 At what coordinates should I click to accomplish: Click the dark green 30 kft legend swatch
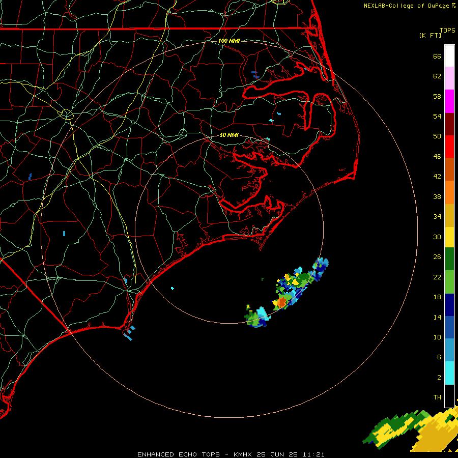449,259
